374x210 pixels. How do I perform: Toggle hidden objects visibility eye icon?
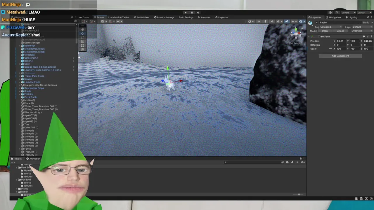[x=287, y=21]
